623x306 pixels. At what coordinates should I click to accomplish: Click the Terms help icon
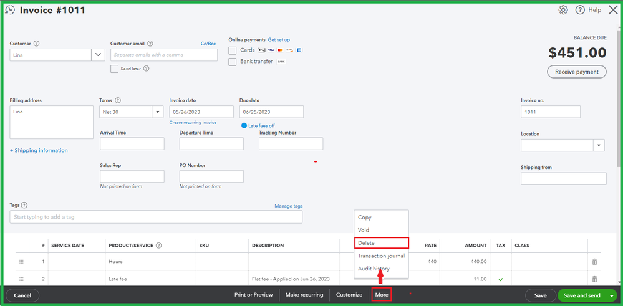(118, 101)
